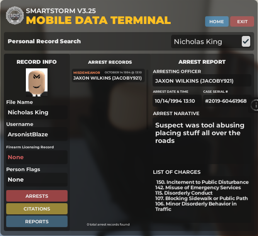This screenshot has width=258, height=236.
Task: Switch to the CITATIONS tab
Action: tap(37, 209)
